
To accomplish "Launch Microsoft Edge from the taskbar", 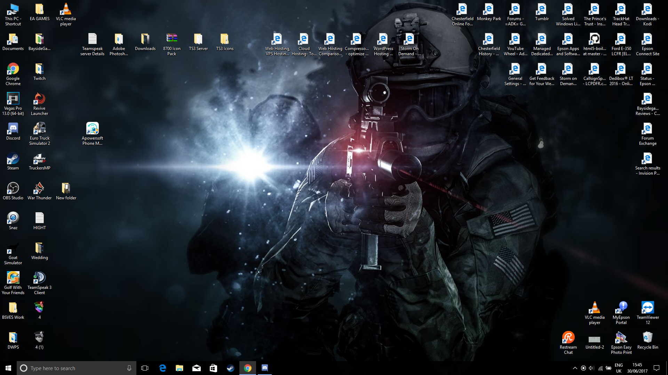I will click(x=162, y=368).
